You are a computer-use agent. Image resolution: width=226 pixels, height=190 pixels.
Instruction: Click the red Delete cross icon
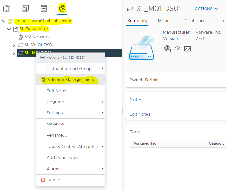click(x=43, y=180)
